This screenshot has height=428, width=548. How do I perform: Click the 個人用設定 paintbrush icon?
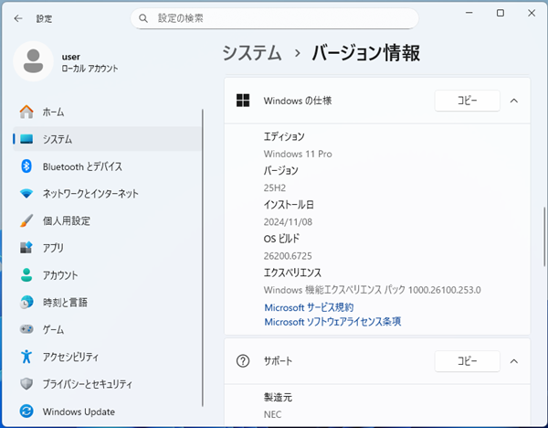tap(26, 220)
